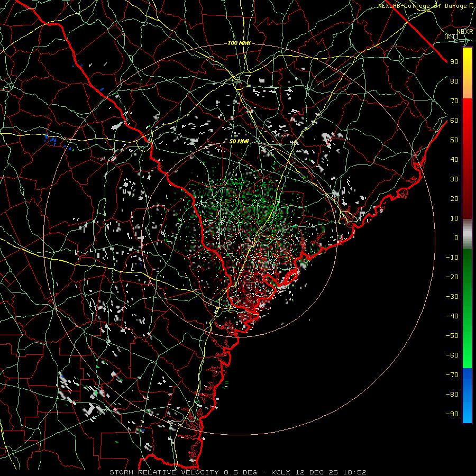476x476 pixels.
Task: Click the 70 value on velocity scale
Action: [454, 101]
